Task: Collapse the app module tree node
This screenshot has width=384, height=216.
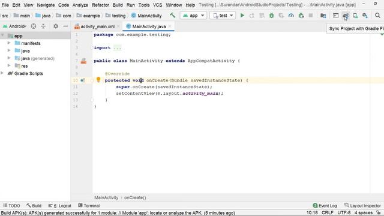Action: pyautogui.click(x=2, y=35)
